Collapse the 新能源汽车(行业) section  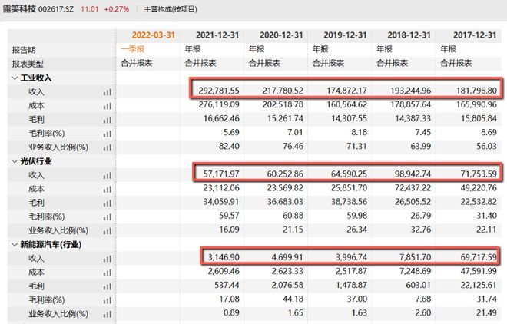click(x=15, y=244)
